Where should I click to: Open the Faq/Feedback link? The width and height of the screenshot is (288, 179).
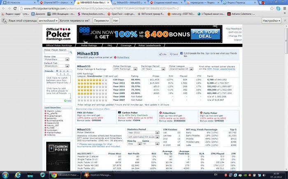(234, 29)
